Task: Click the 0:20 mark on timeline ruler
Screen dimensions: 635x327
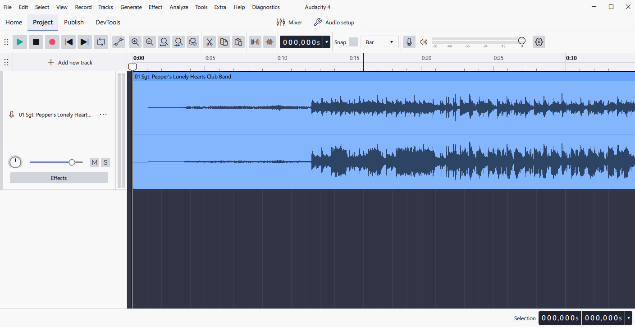Action: pyautogui.click(x=426, y=58)
